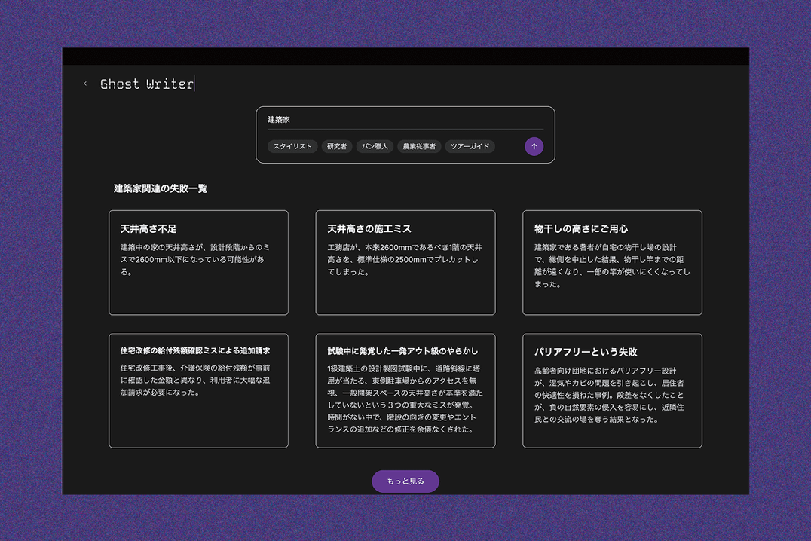The image size is (811, 541).
Task: Open the 物干しの高さにご用心 card
Action: tap(612, 261)
